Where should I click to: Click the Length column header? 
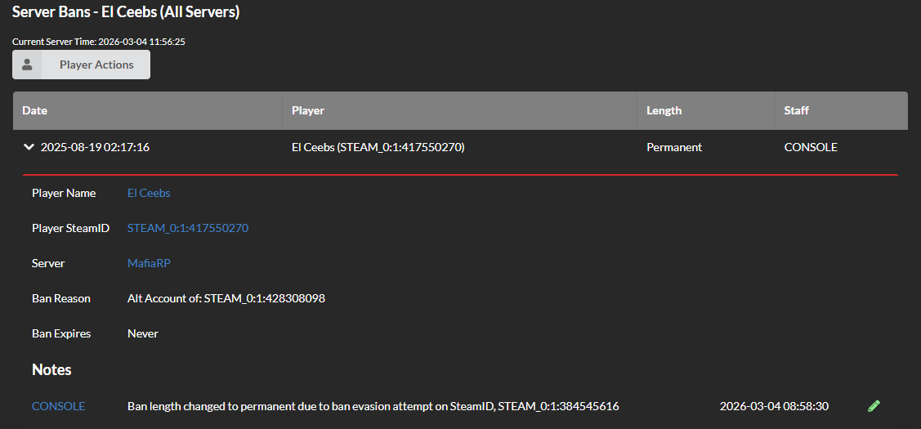pyautogui.click(x=664, y=110)
